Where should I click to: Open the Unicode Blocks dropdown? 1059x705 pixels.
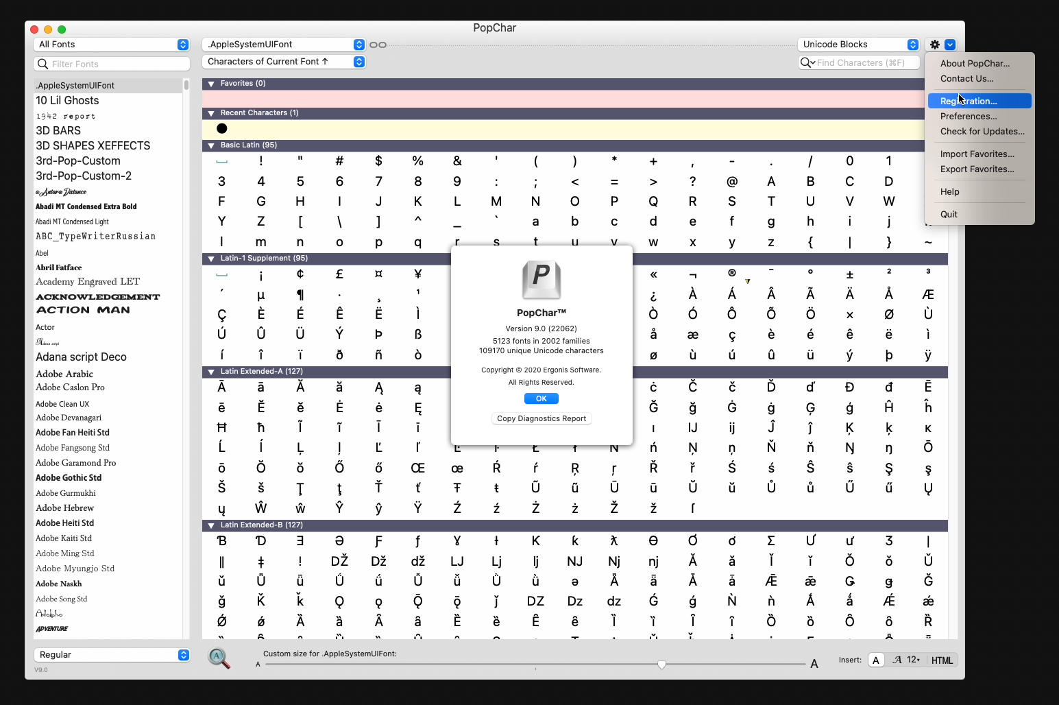pos(860,45)
